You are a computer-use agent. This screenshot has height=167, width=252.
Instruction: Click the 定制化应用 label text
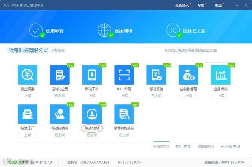[59, 89]
